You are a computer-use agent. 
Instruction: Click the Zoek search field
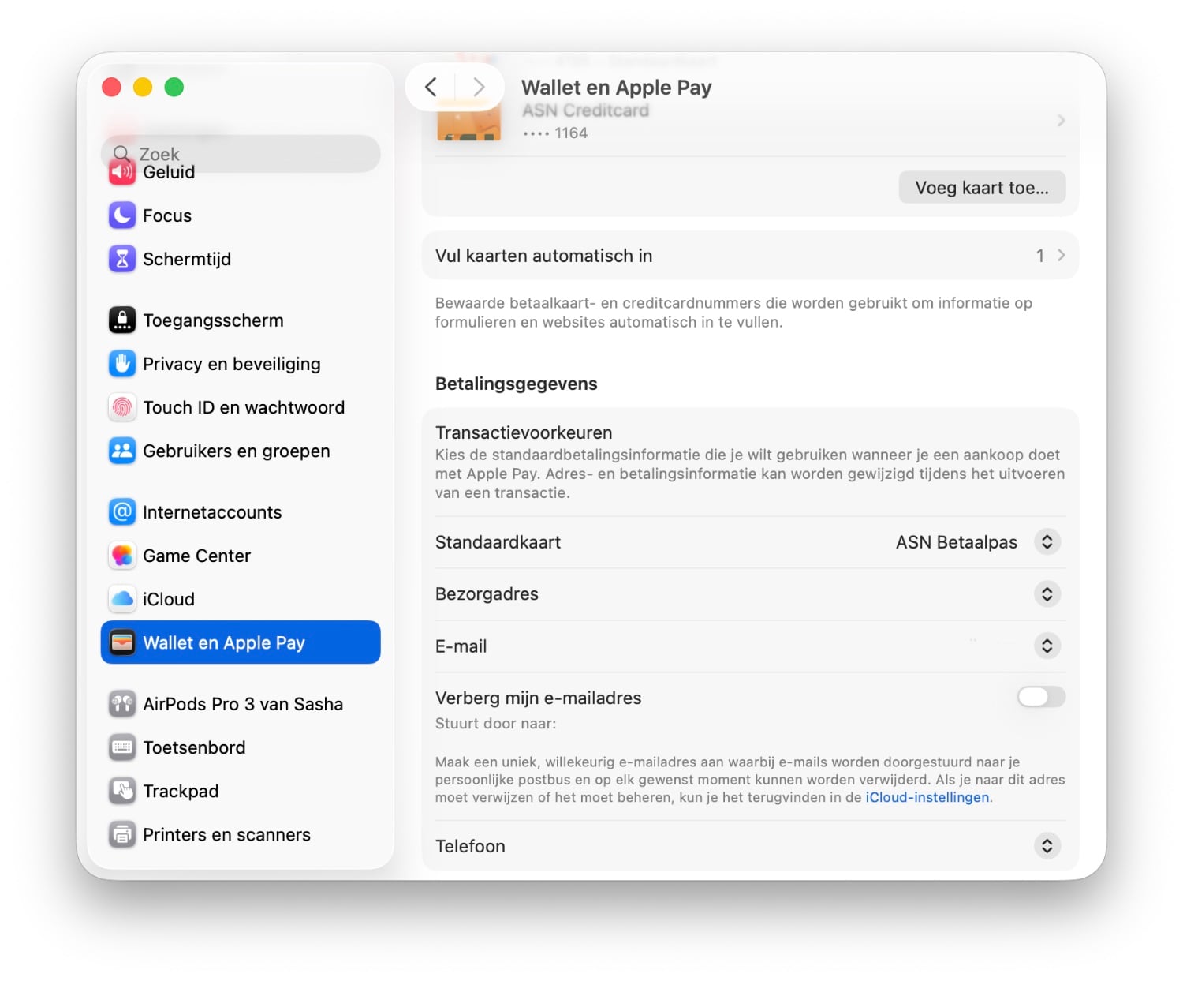tap(241, 154)
